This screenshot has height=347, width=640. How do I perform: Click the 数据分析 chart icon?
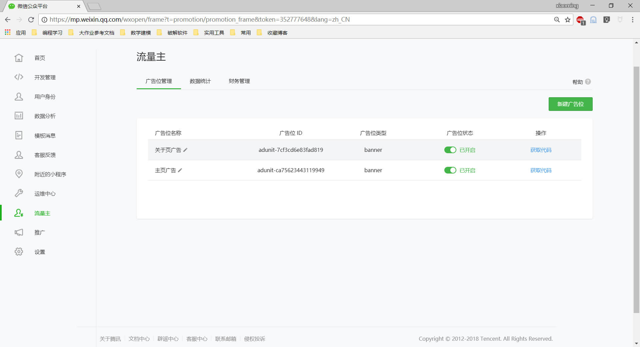click(x=19, y=116)
